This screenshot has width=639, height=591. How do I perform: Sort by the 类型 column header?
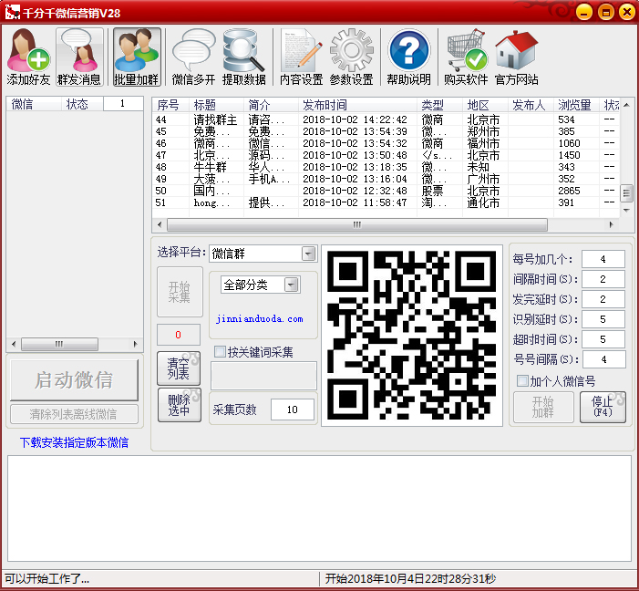pyautogui.click(x=440, y=105)
